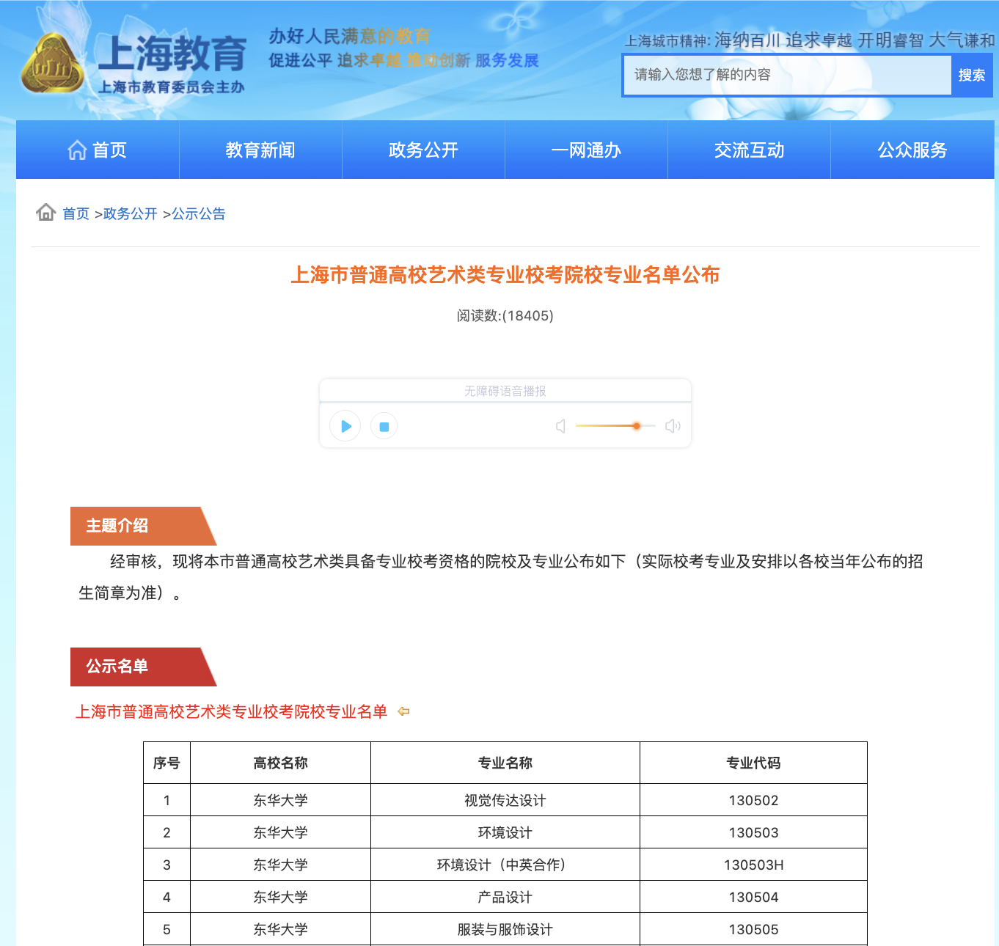The width and height of the screenshot is (999, 946).
Task: Click the high volume speaker icon
Action: (x=673, y=426)
